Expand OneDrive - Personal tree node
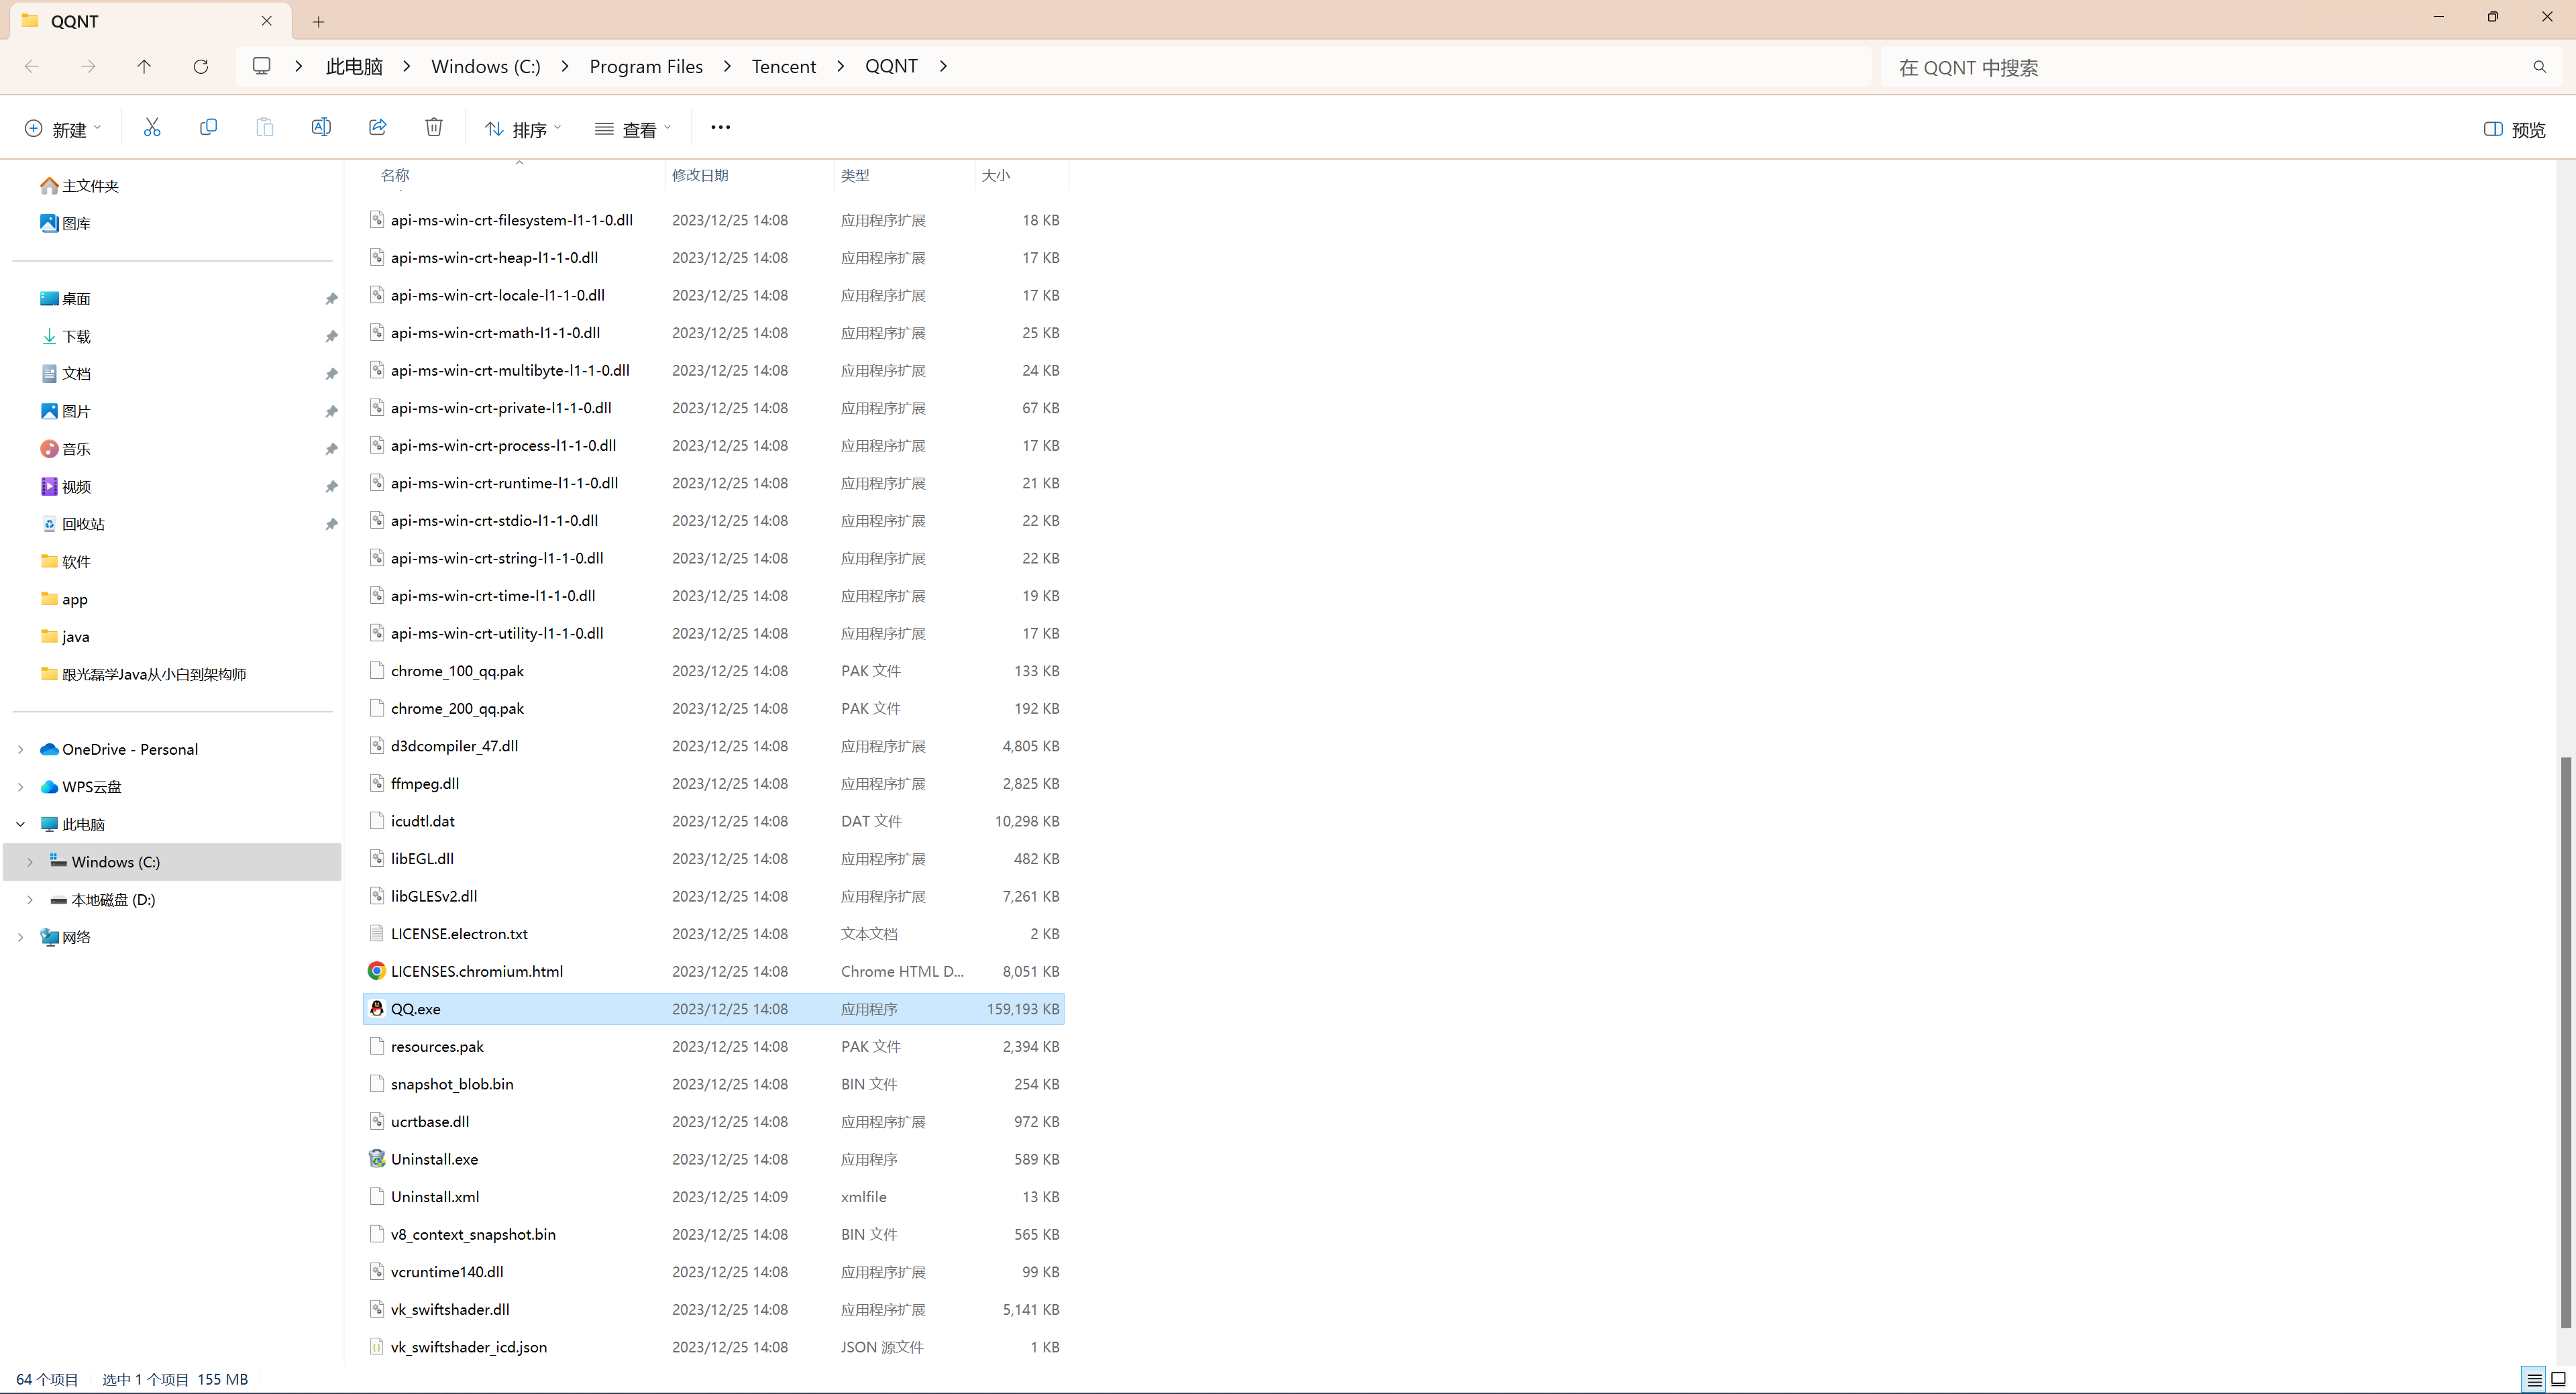This screenshot has width=2576, height=1394. [x=21, y=749]
